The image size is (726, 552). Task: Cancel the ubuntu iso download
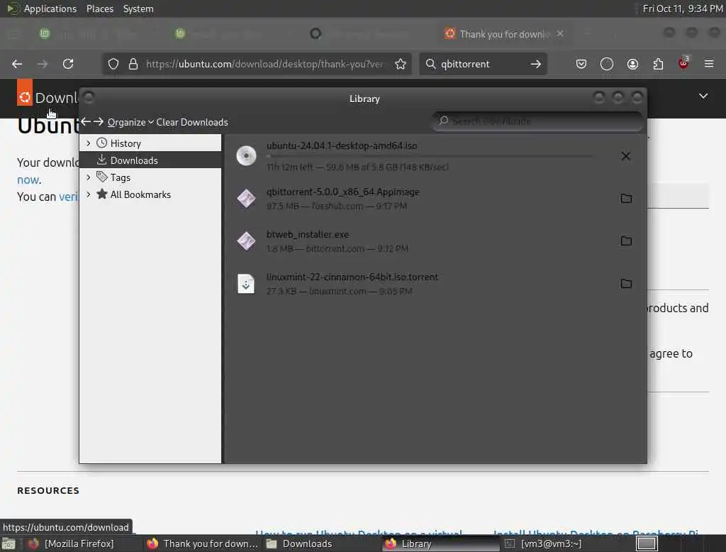click(625, 156)
